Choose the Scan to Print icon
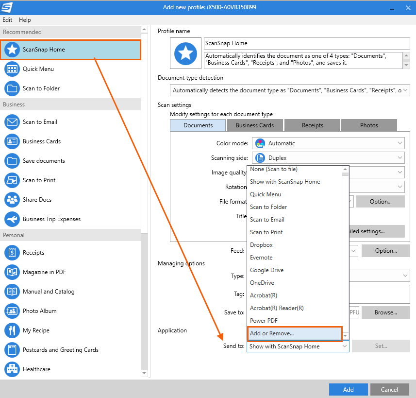 tap(12, 180)
